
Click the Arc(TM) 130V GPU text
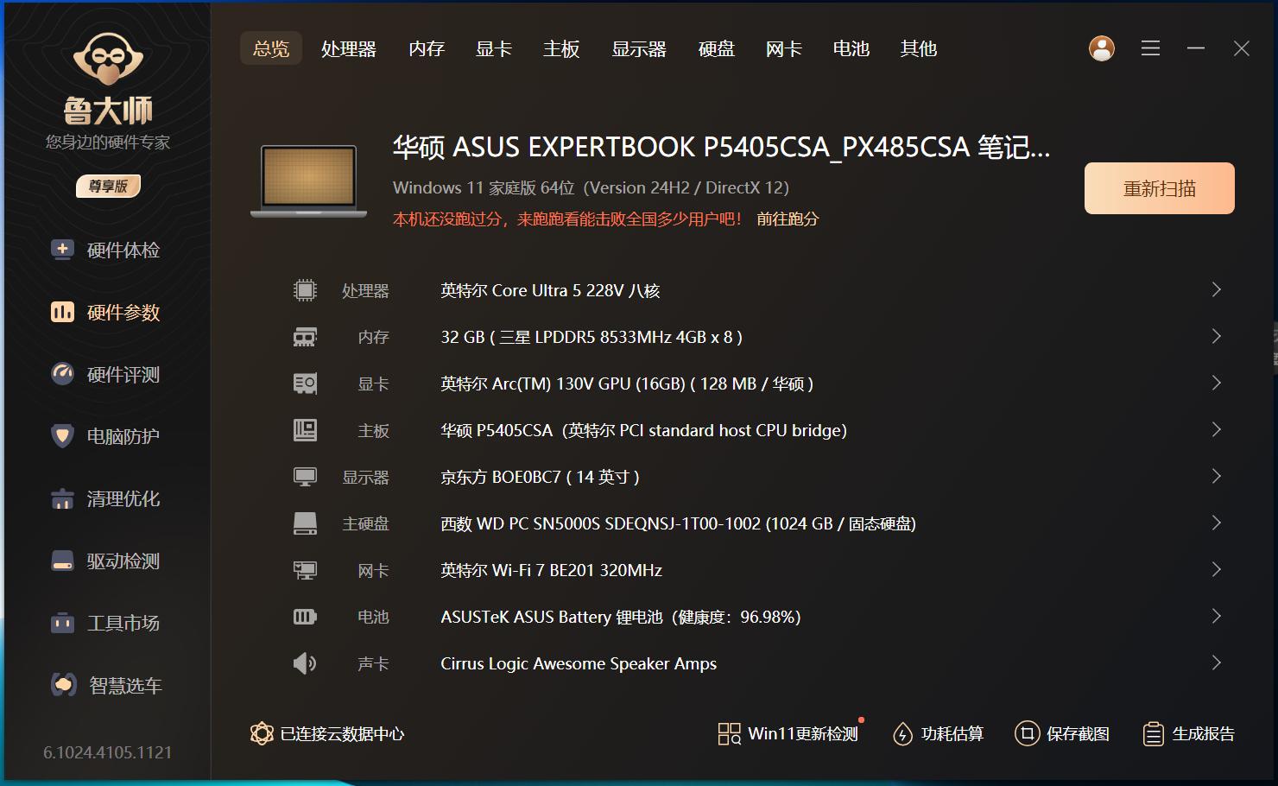coord(627,384)
